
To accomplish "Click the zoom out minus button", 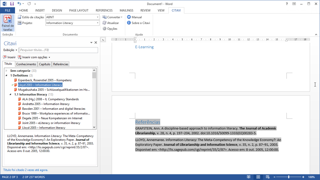I will coord(274,177).
